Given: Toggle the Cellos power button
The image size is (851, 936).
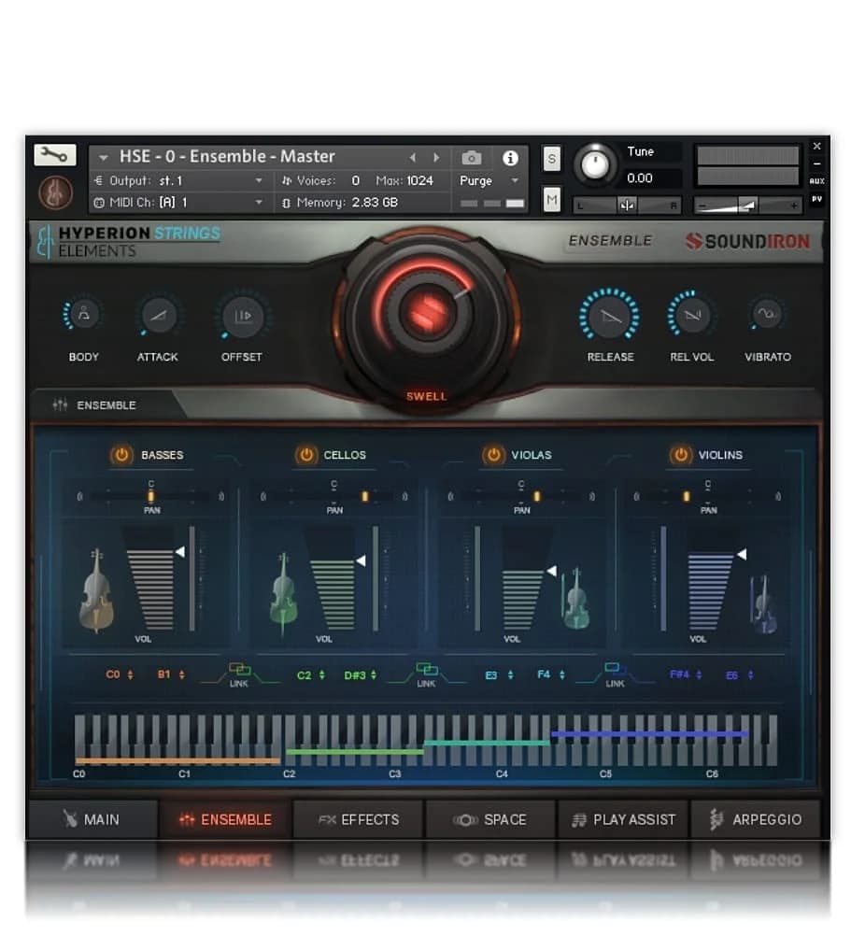Looking at the screenshot, I should click(x=305, y=455).
